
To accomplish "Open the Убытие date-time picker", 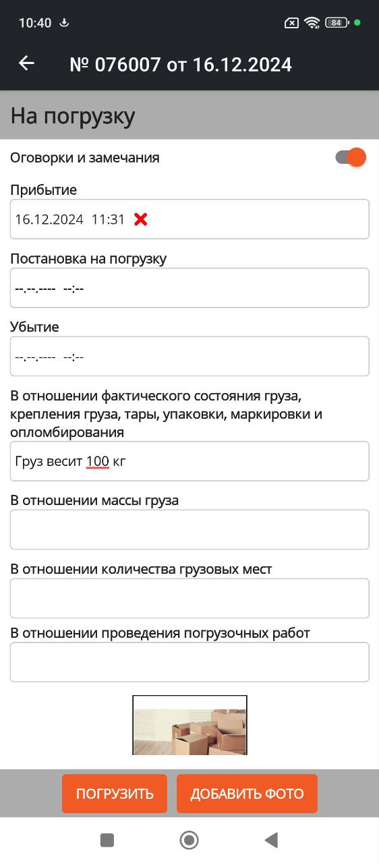I will pyautogui.click(x=189, y=356).
